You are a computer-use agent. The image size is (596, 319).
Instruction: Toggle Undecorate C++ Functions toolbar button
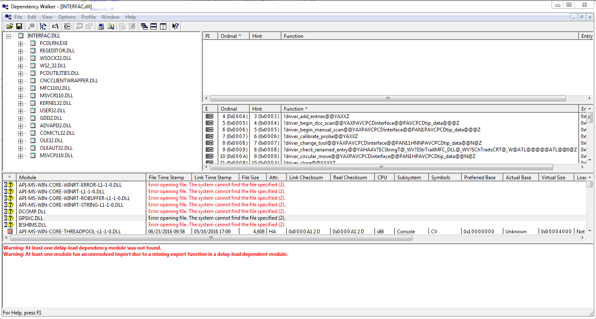67,26
